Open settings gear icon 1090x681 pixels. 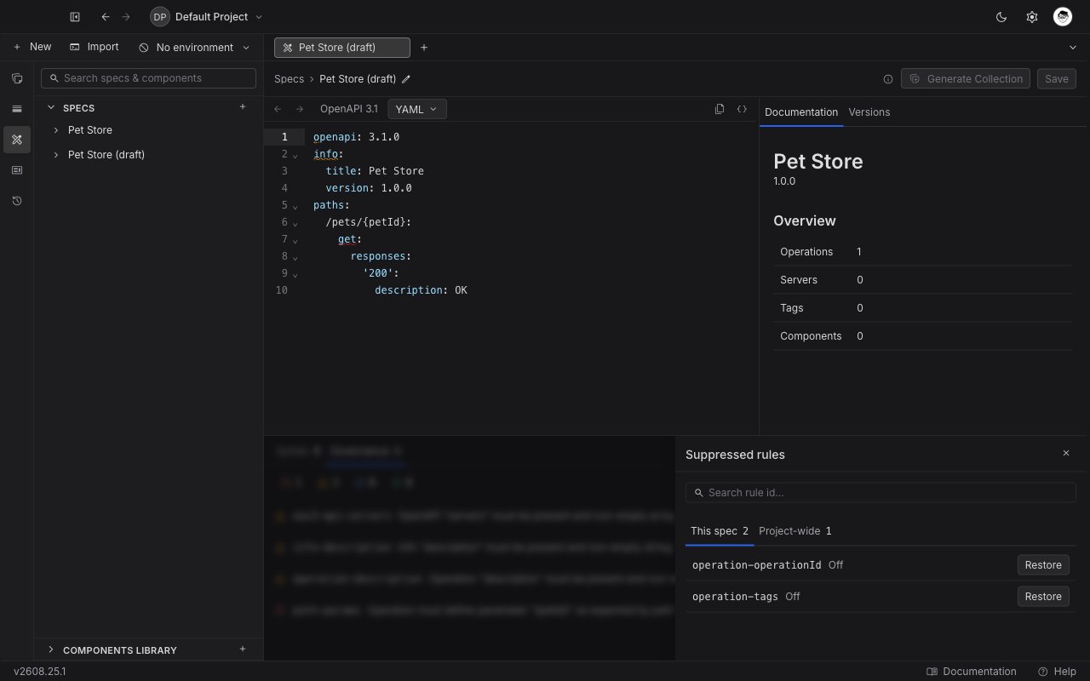[x=1032, y=17]
